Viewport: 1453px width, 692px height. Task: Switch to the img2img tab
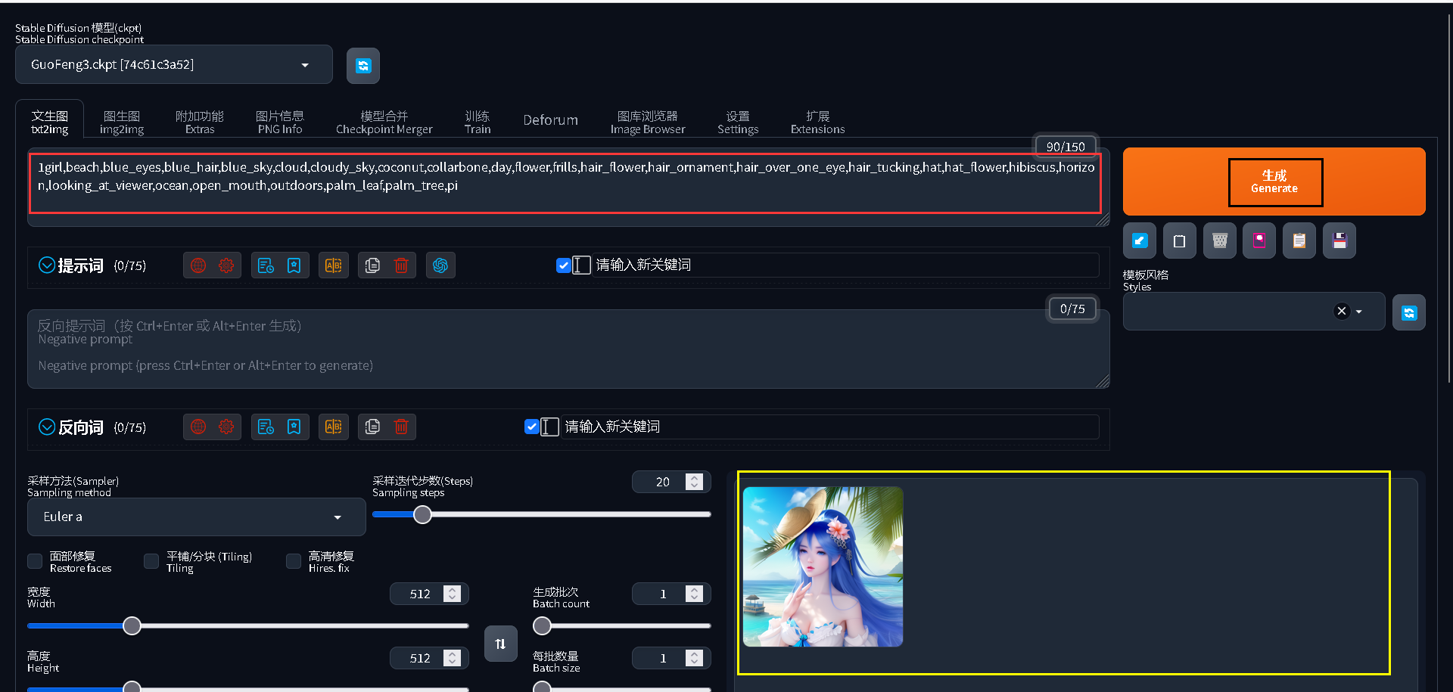tap(121, 121)
